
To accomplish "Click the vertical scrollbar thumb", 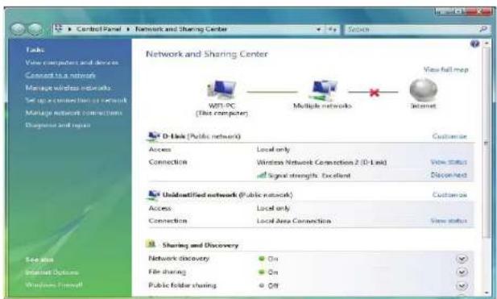I will (487, 143).
